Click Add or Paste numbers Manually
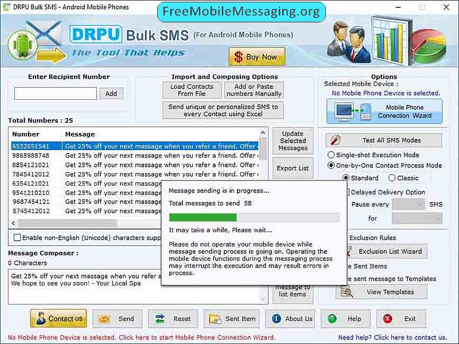The height and width of the screenshot is (344, 459). point(254,90)
